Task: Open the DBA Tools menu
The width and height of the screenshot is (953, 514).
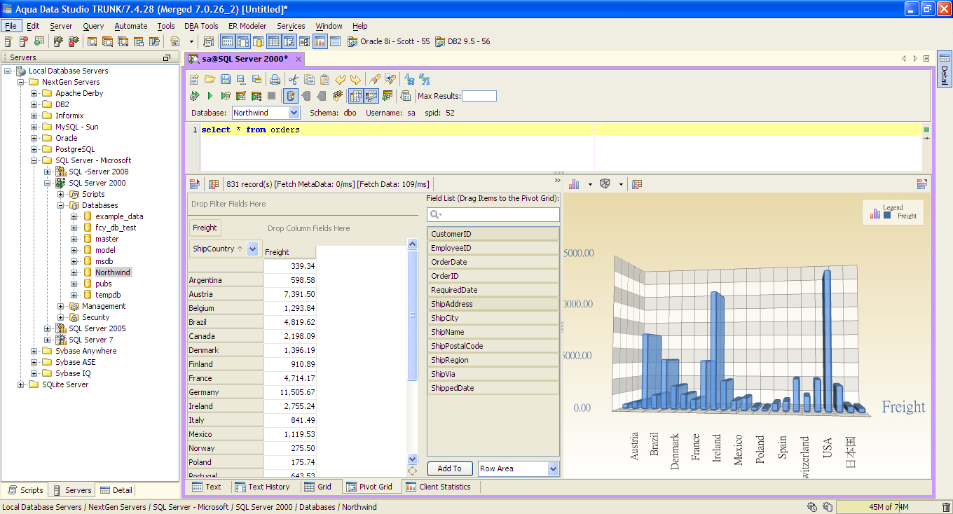Action: click(x=201, y=26)
